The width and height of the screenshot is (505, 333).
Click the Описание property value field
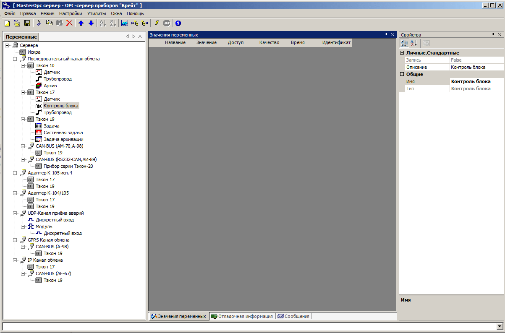point(476,67)
